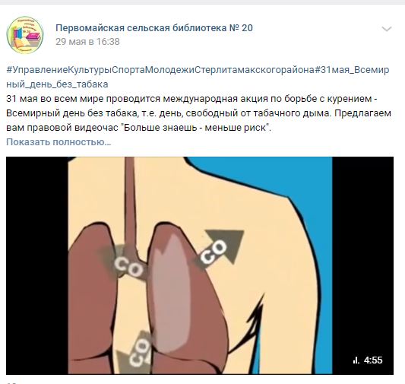Open the post timestamp 29 мая в 16:38
This screenshot has width=405, height=384.
[87, 42]
